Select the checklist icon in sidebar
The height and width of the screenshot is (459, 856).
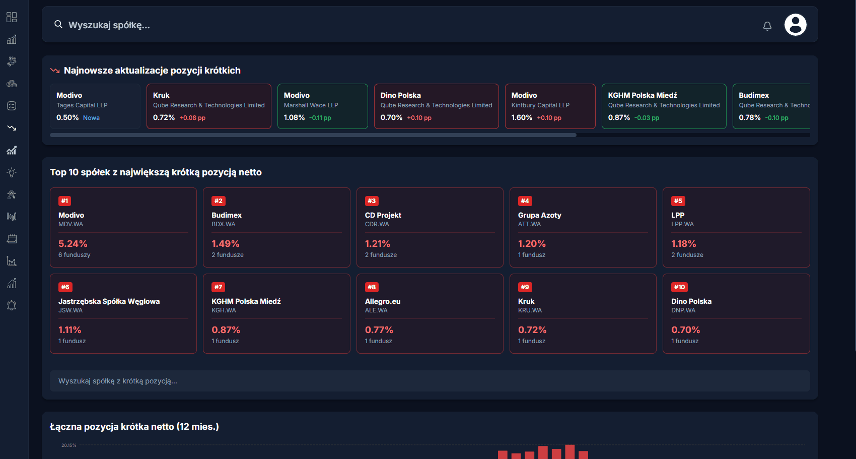12,106
